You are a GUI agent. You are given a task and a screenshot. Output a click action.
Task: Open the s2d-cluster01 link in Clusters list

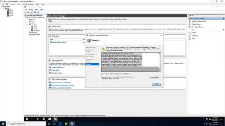pos(59,42)
